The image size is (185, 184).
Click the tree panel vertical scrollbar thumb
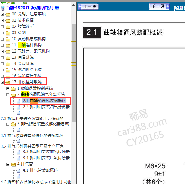click(x=73, y=73)
